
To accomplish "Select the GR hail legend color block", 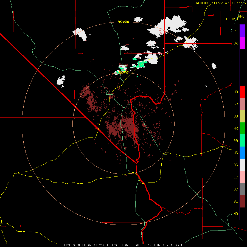I will click(x=242, y=104).
